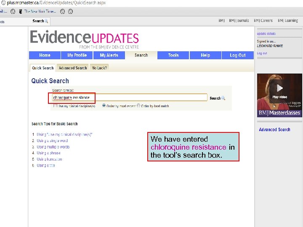303x227 pixels.
Task: Open Help menu
Action: point(205,55)
